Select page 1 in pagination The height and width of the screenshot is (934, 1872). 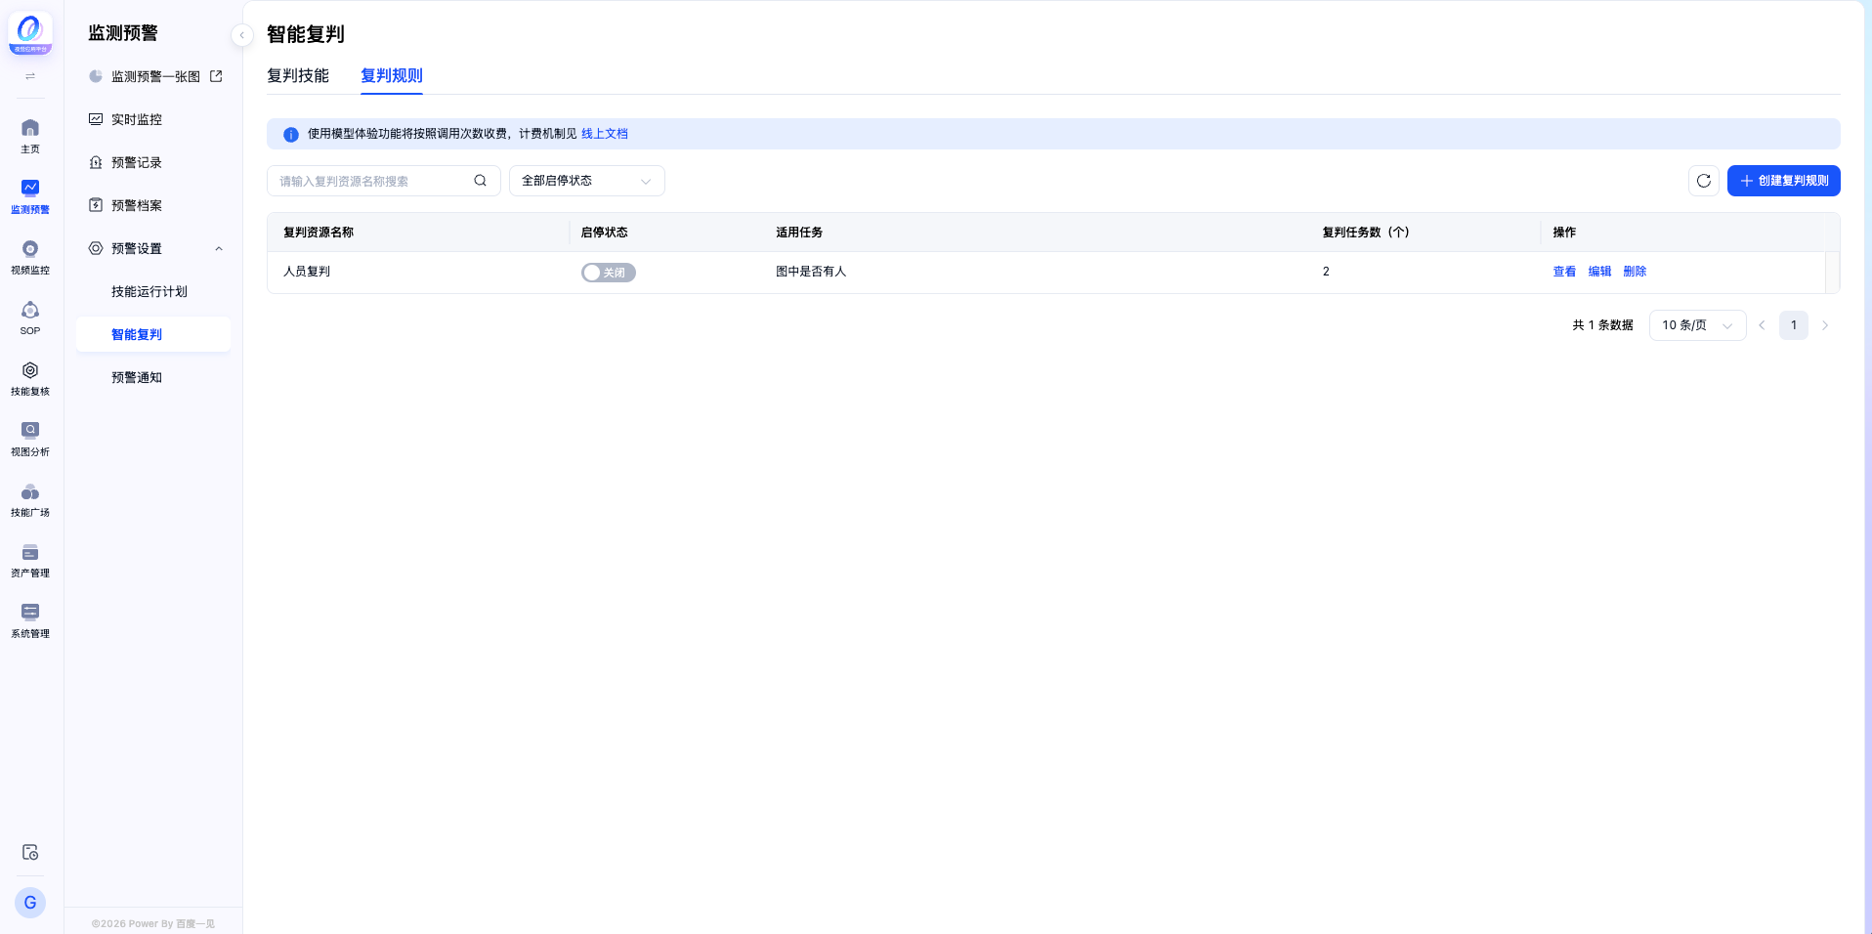click(1794, 325)
